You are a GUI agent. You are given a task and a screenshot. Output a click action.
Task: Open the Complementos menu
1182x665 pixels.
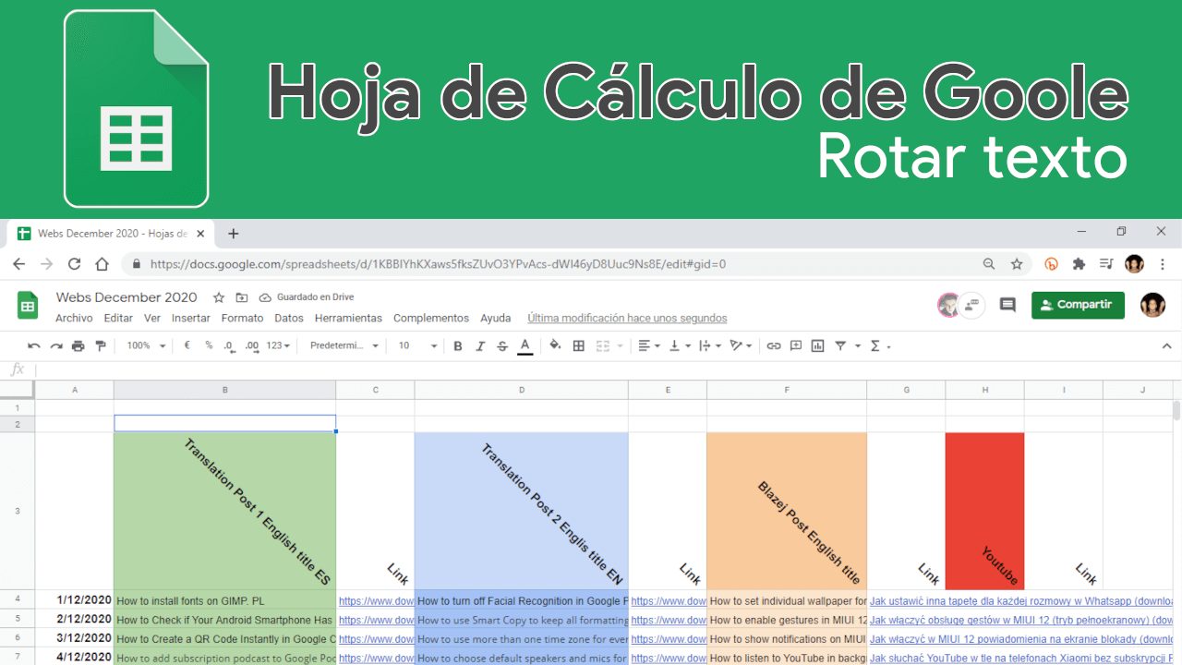(x=431, y=318)
